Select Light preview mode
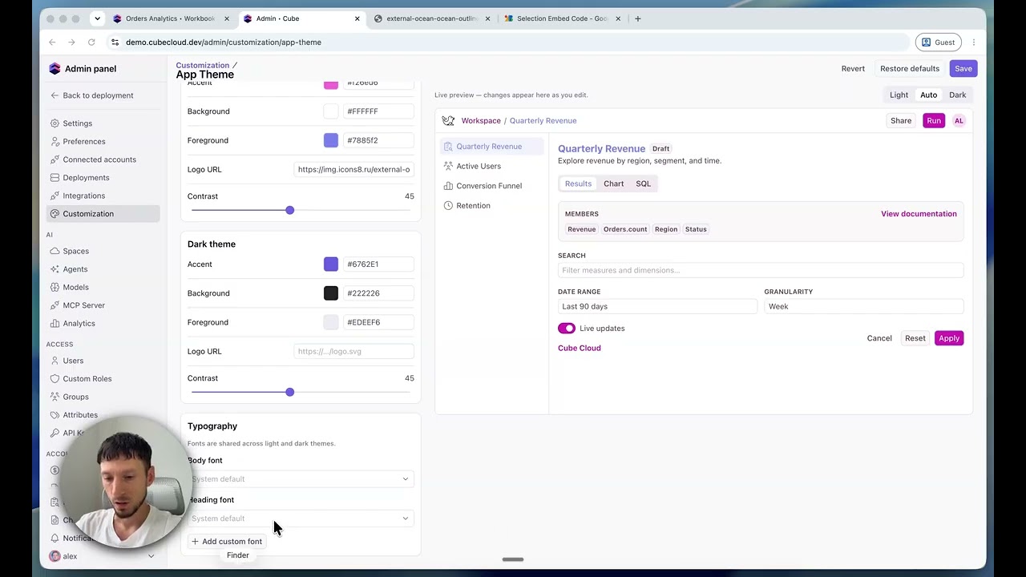This screenshot has height=577, width=1026. coord(899,95)
